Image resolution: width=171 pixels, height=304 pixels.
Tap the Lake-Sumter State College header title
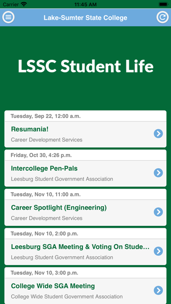pyautogui.click(x=85, y=17)
